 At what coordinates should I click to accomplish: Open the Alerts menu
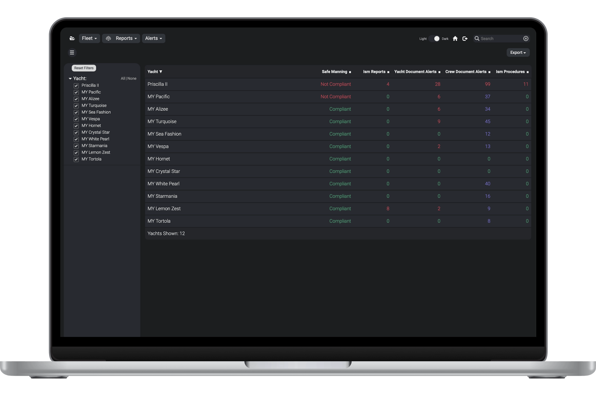click(x=153, y=38)
